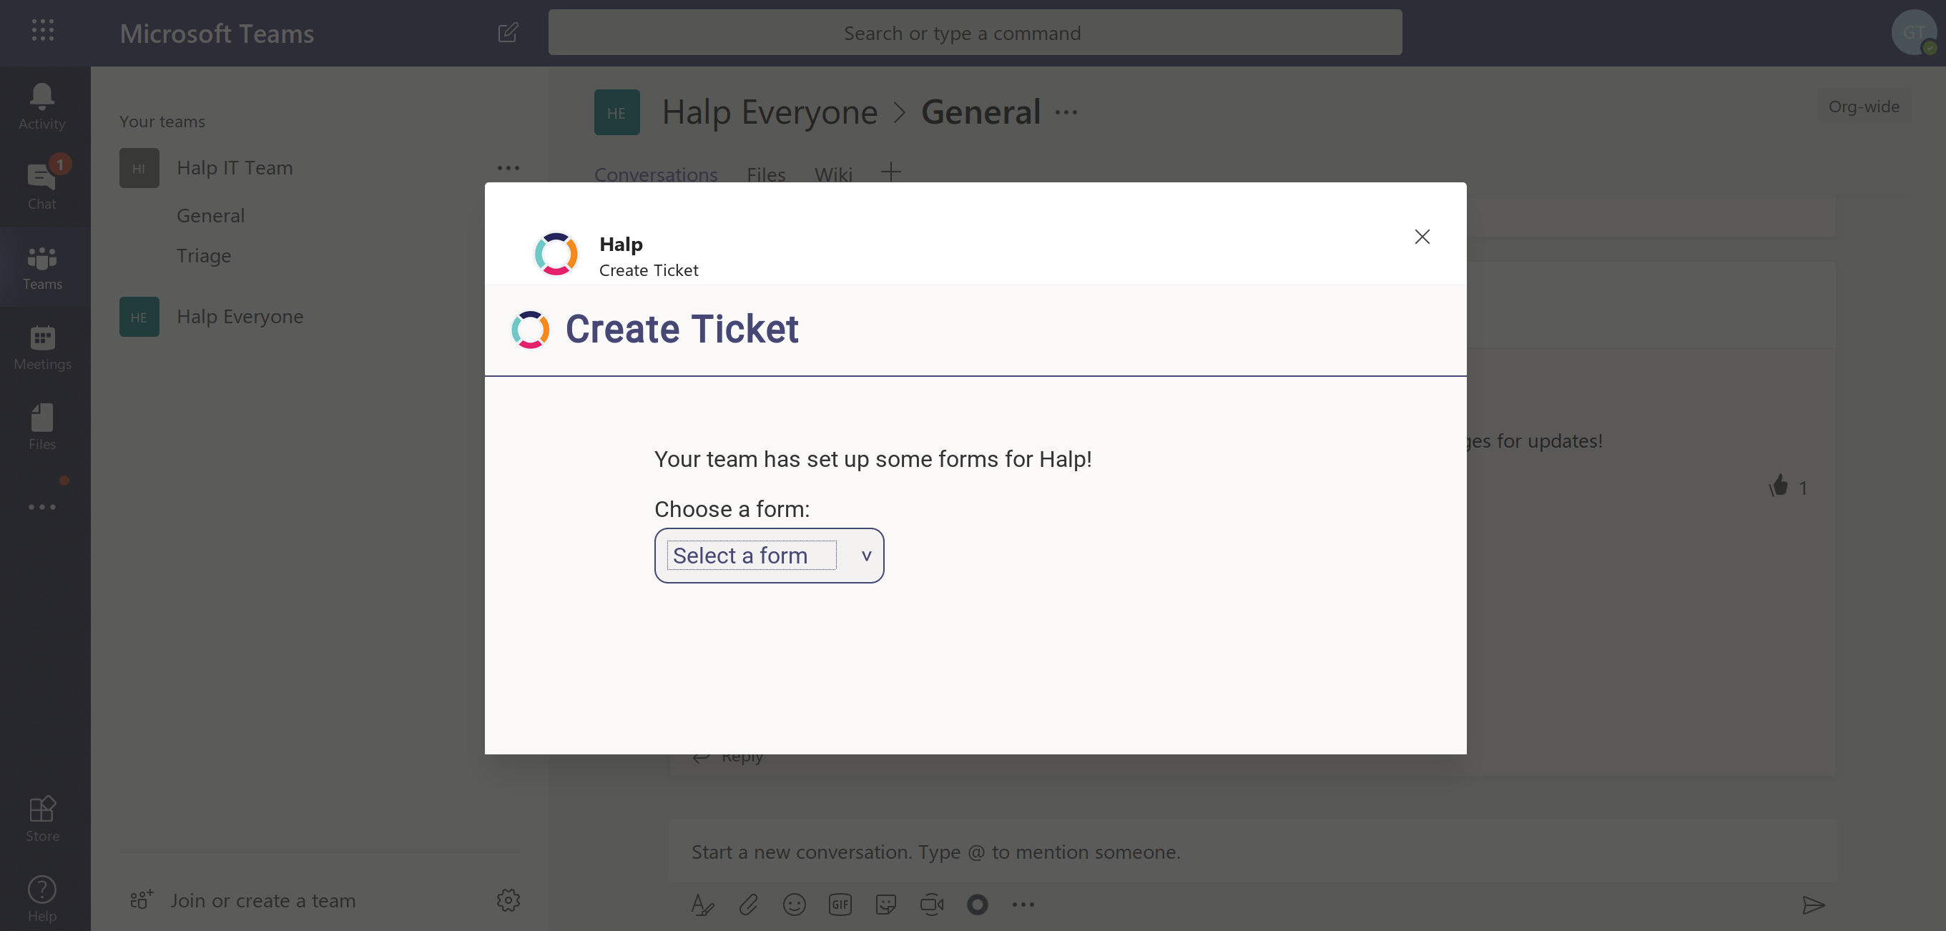The width and height of the screenshot is (1946, 931).
Task: Switch to the Conversations tab
Action: 655,174
